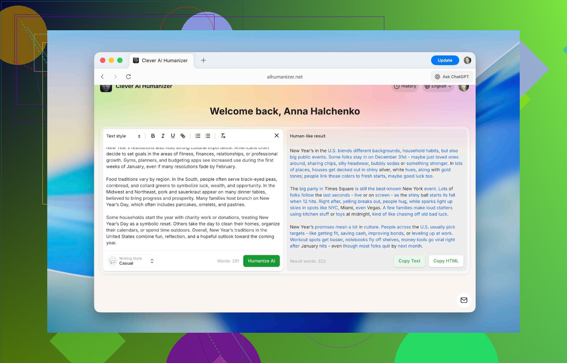Apply italic formatting to text
Viewport: 567px width, 363px height.
163,136
